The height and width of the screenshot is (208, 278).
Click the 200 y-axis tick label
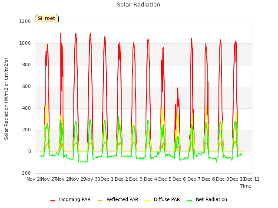[26, 130]
